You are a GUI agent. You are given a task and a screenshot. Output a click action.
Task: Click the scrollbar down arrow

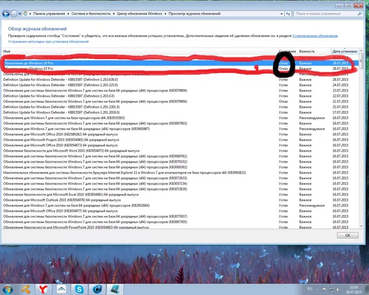point(361,226)
